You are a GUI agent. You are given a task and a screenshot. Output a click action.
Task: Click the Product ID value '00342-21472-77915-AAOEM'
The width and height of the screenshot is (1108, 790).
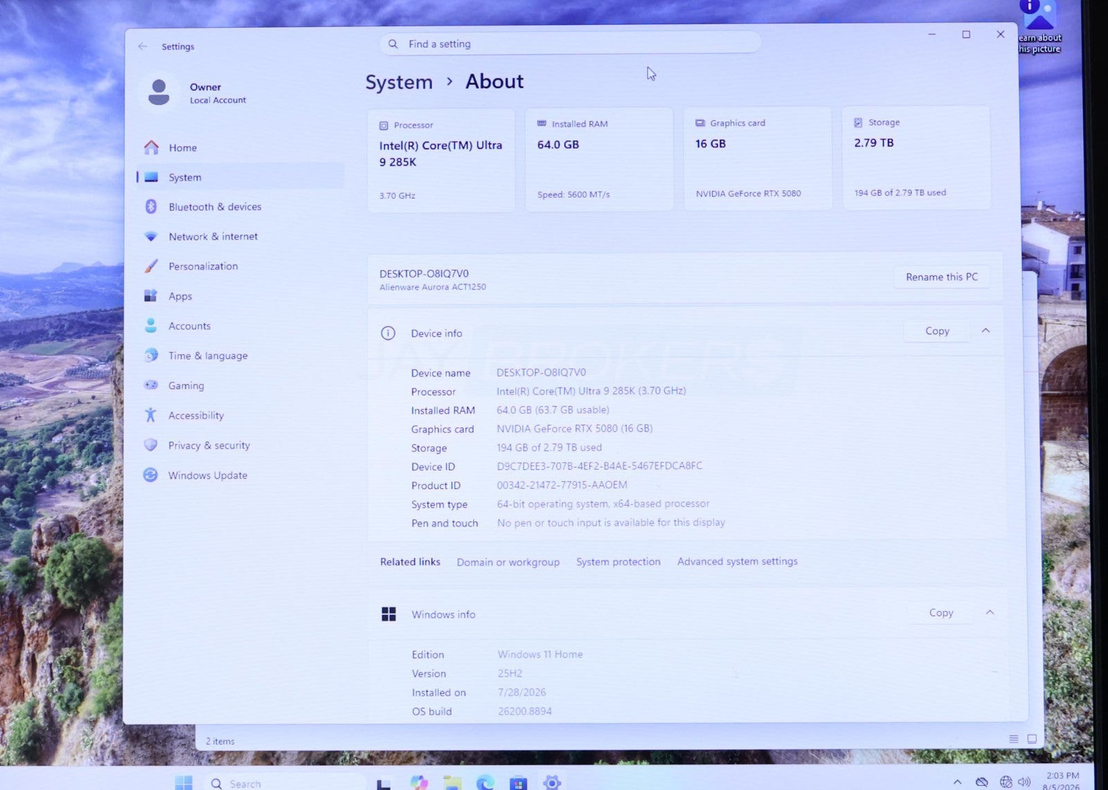pyautogui.click(x=562, y=485)
